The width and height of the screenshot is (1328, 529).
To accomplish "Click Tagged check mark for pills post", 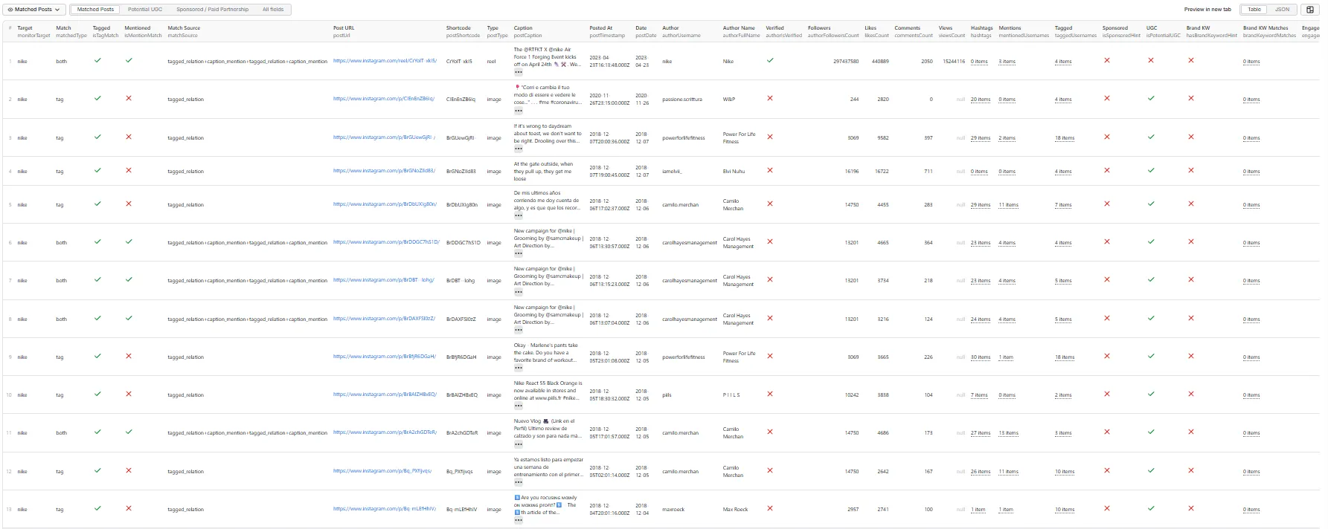I will tap(97, 394).
